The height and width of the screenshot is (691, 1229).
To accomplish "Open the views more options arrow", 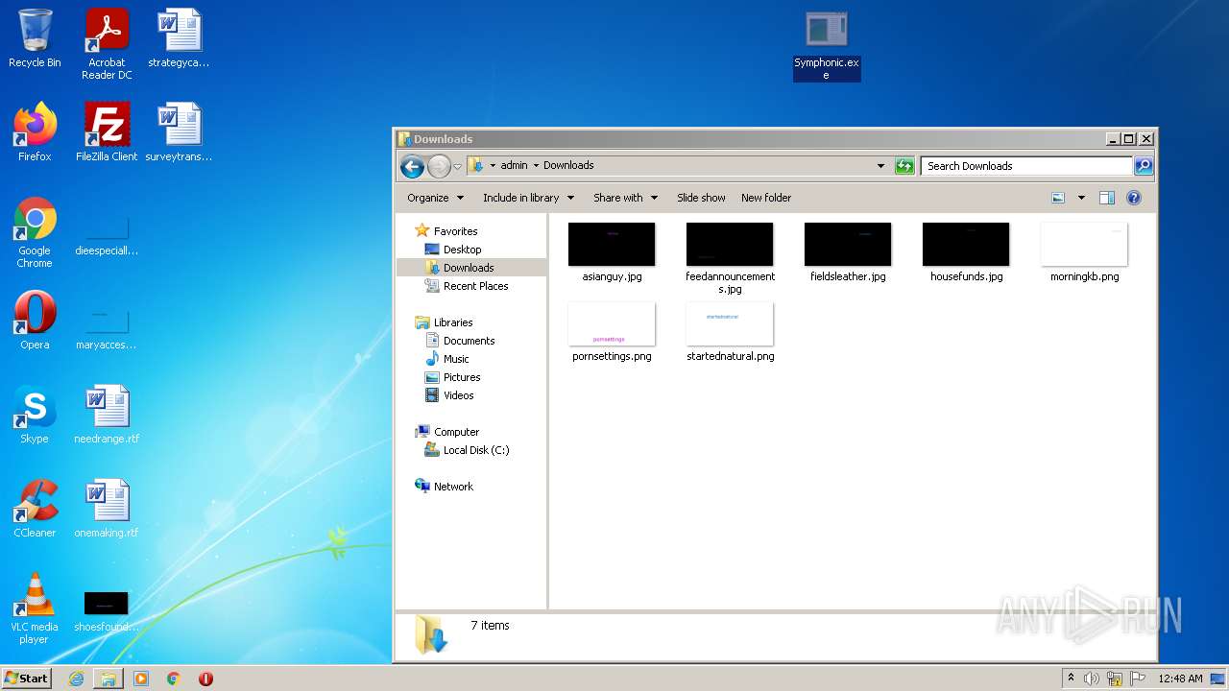I will (x=1081, y=198).
